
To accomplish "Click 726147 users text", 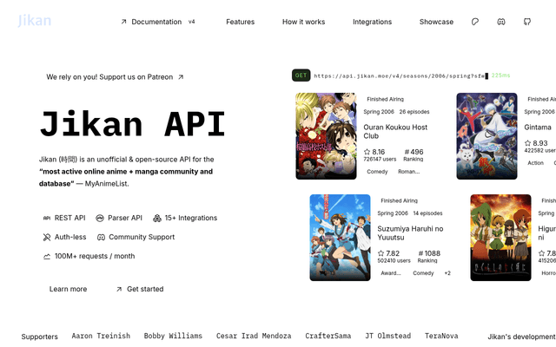I will [380, 160].
